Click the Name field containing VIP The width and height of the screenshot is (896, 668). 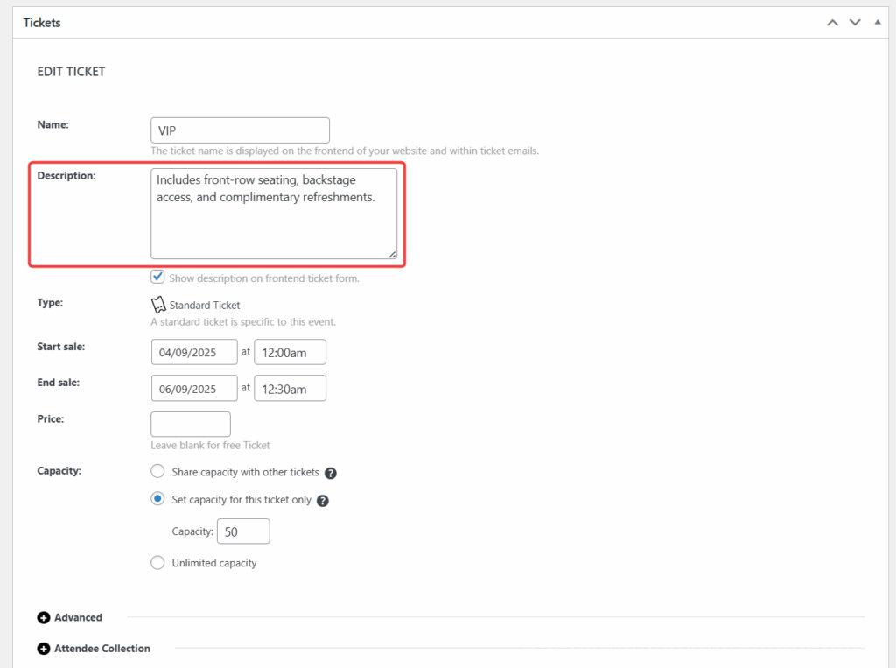coord(240,130)
